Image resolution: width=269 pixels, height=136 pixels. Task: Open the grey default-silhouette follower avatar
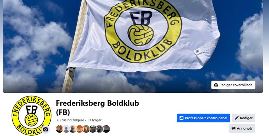(66, 129)
